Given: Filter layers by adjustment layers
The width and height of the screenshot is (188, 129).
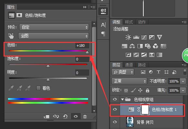Looking at the screenshot, I should pos(151,72).
